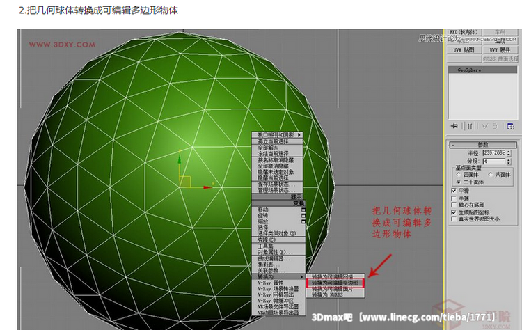
Task: Select 孤立当前选择 from context menu
Action: coord(277,141)
